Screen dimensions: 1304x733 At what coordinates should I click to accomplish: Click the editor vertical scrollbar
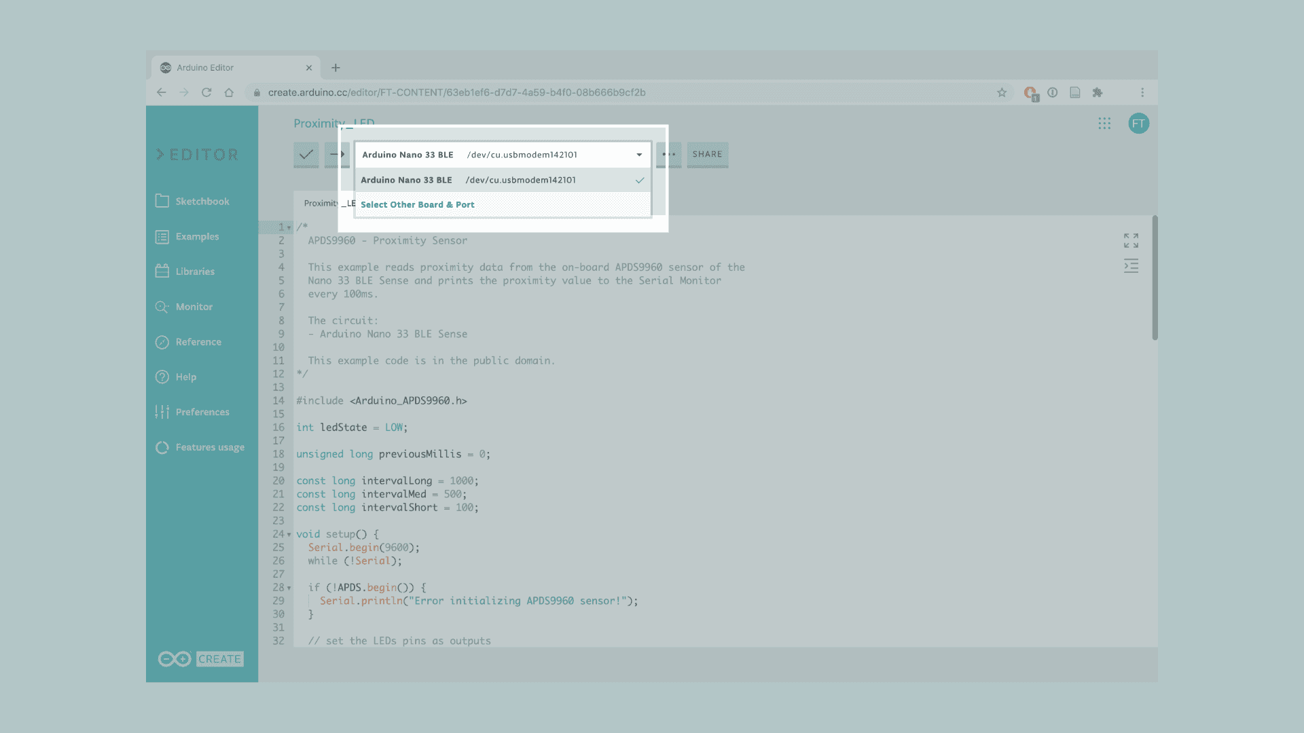[x=1155, y=278]
